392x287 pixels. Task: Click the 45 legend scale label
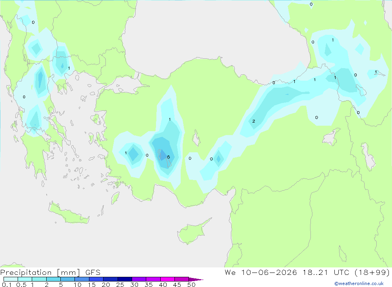click(x=177, y=285)
